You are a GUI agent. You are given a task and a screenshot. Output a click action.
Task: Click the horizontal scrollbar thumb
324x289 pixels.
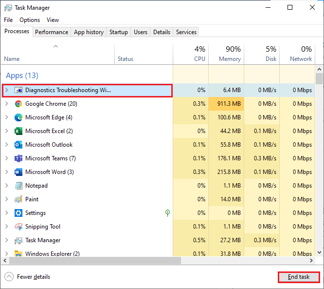95,260
